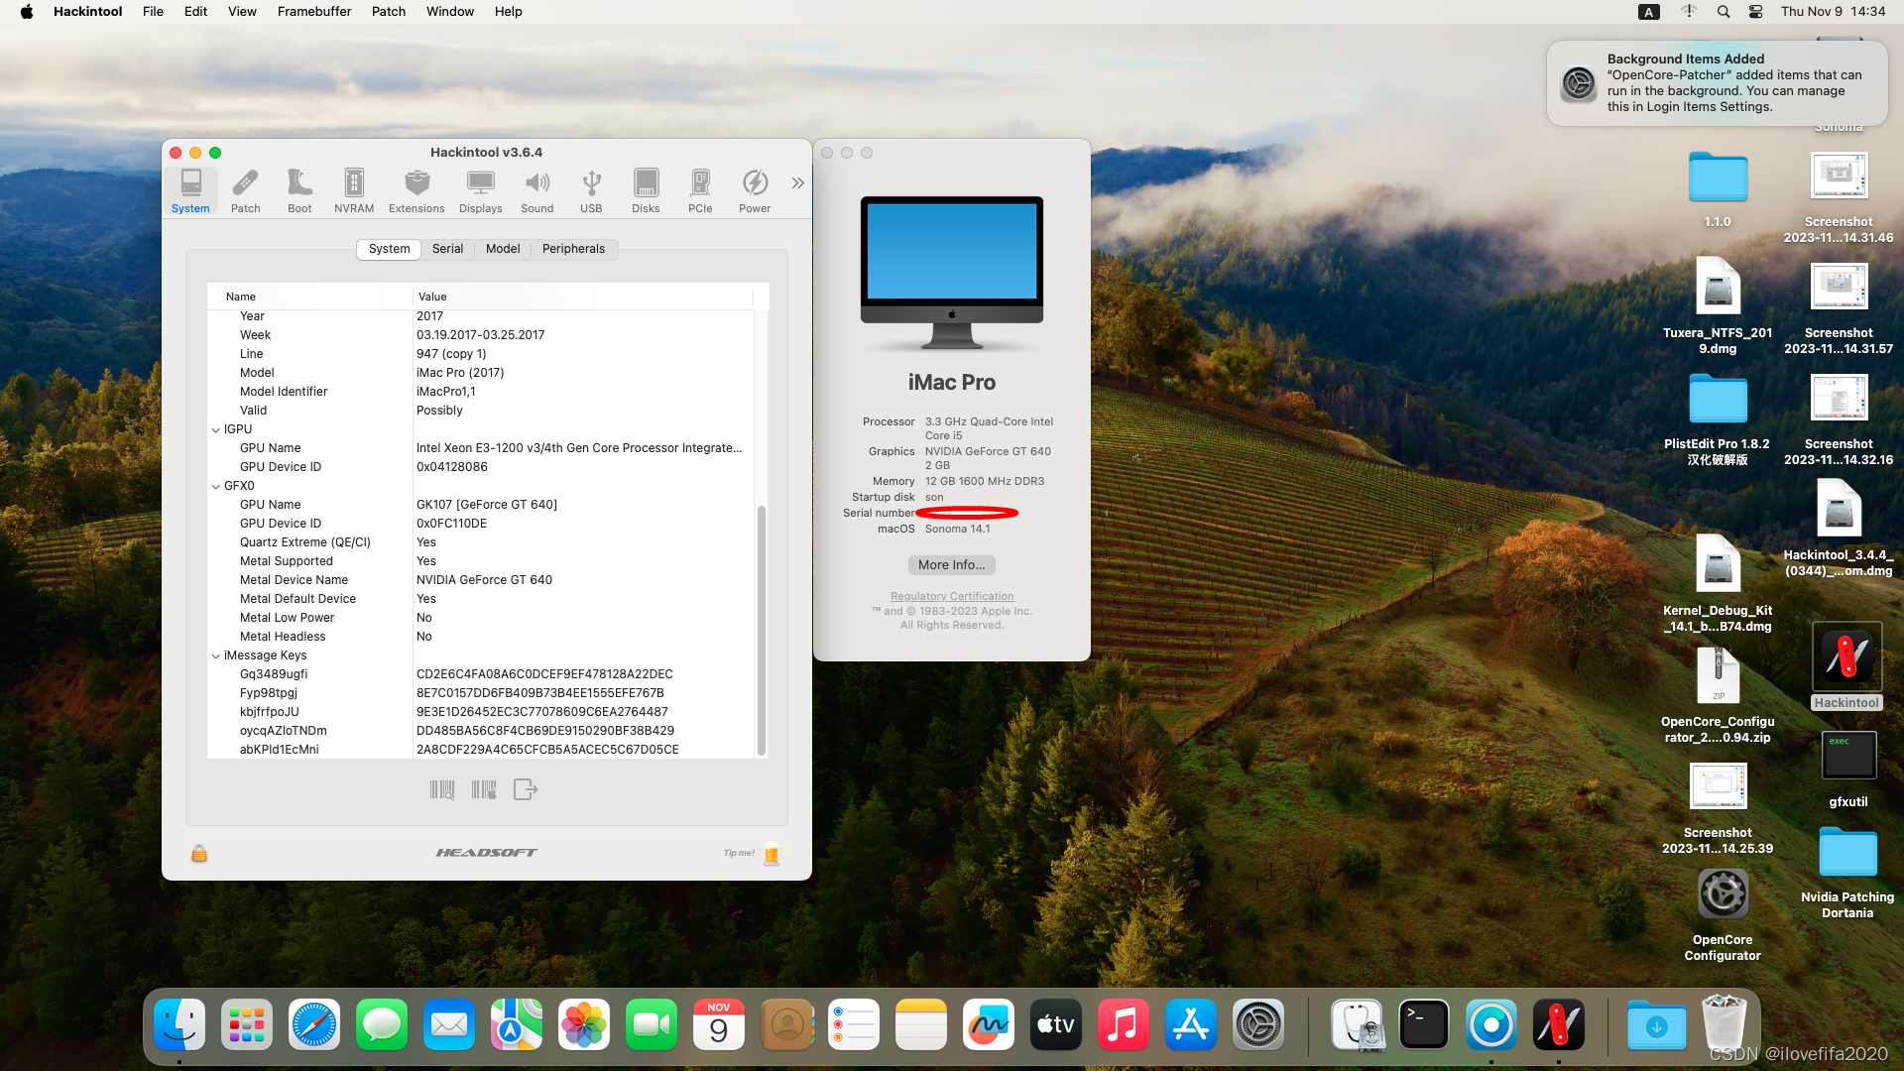The width and height of the screenshot is (1904, 1071).
Task: Collapse the GFX0 tree group
Action: (x=216, y=486)
